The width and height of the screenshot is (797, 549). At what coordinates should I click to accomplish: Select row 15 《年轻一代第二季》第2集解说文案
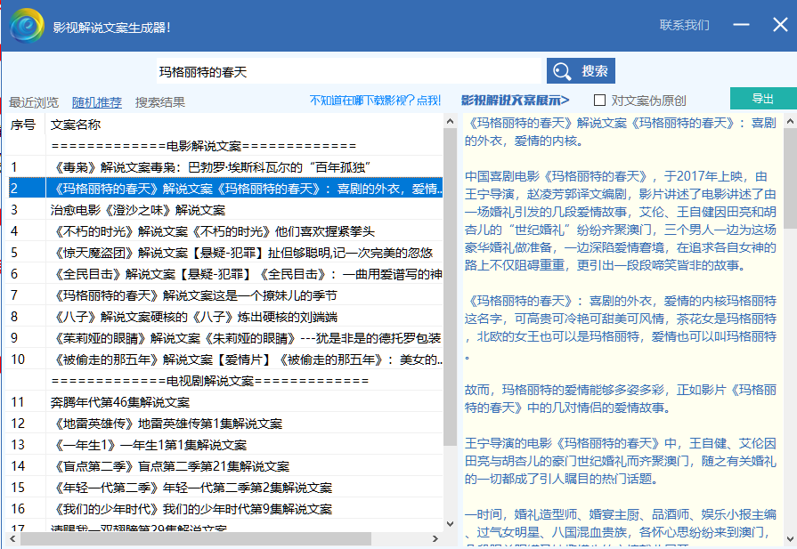[225, 487]
